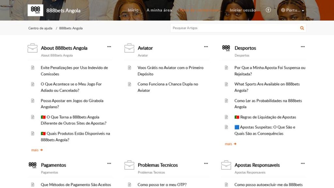
Task: Open the orange highlighted navigation item
Action: point(201,10)
